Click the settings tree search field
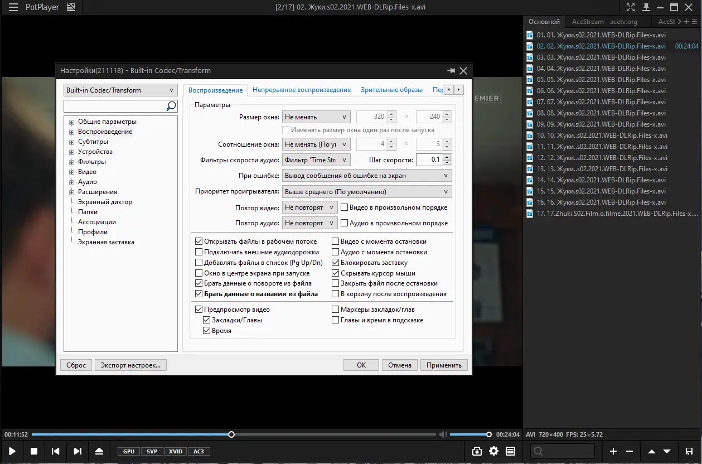The width and height of the screenshot is (702, 464). (115, 106)
